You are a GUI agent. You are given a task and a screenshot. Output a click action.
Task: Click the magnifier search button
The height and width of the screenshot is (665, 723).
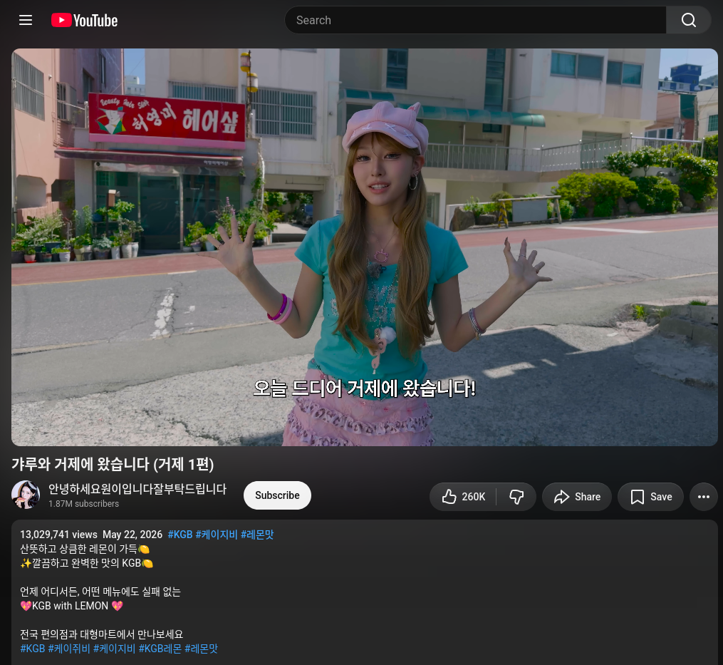pyautogui.click(x=688, y=20)
